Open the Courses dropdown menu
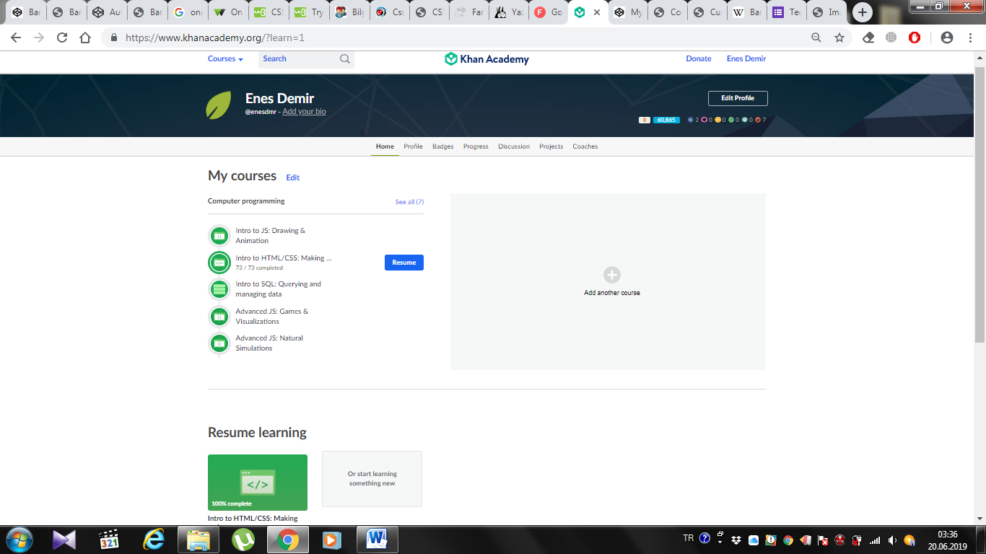This screenshot has height=554, width=986. [225, 59]
